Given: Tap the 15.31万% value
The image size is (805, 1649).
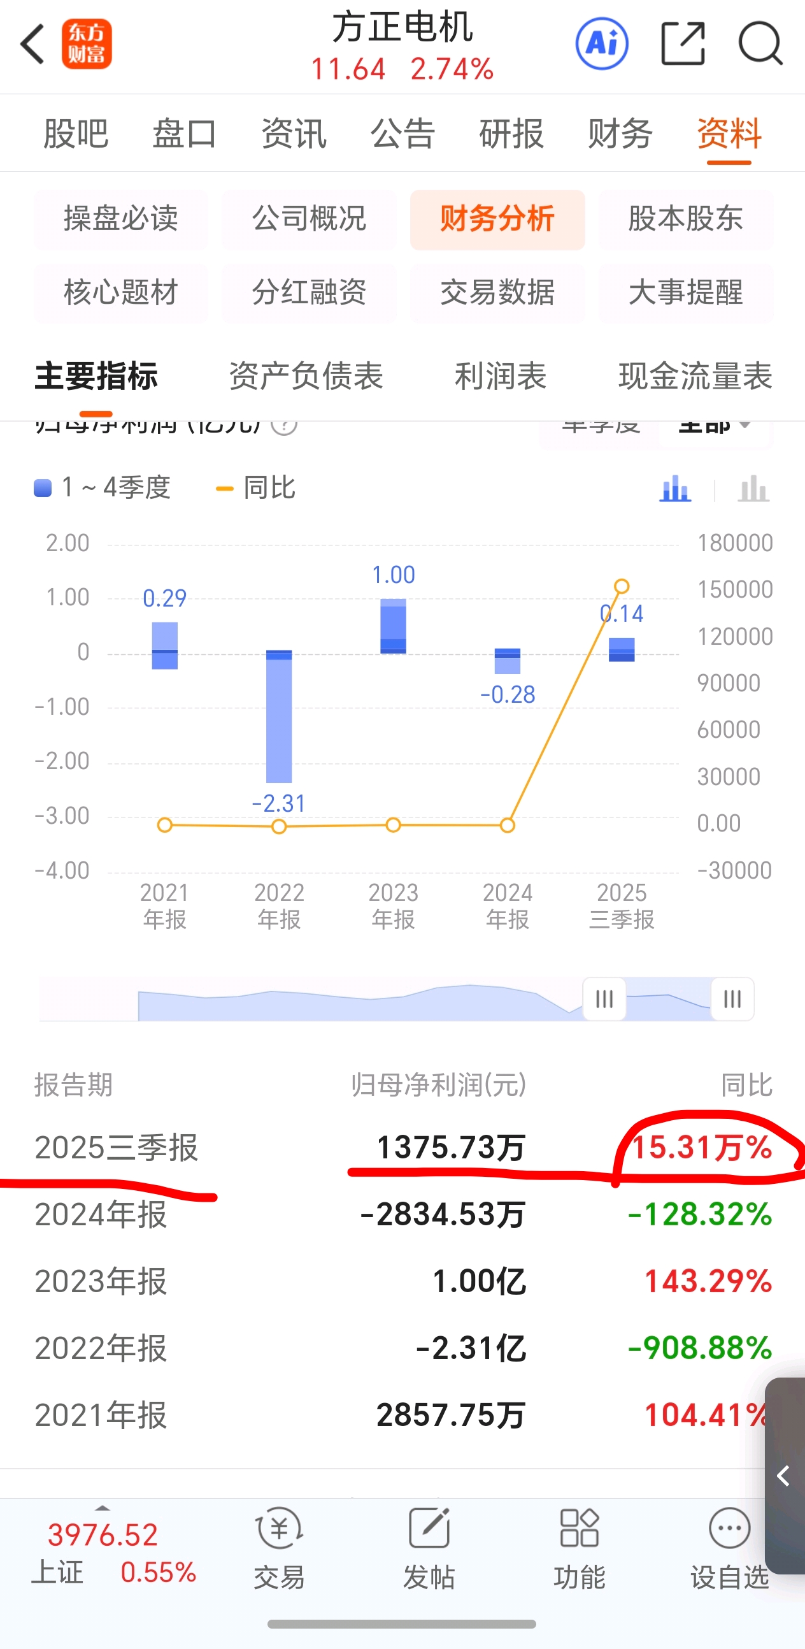Looking at the screenshot, I should pos(701,1148).
